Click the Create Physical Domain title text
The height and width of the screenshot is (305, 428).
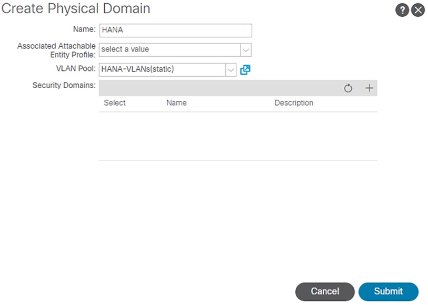click(76, 9)
